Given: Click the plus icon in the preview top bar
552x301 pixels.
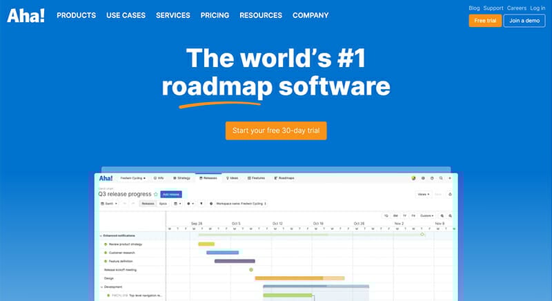Looking at the screenshot, I should [450, 178].
